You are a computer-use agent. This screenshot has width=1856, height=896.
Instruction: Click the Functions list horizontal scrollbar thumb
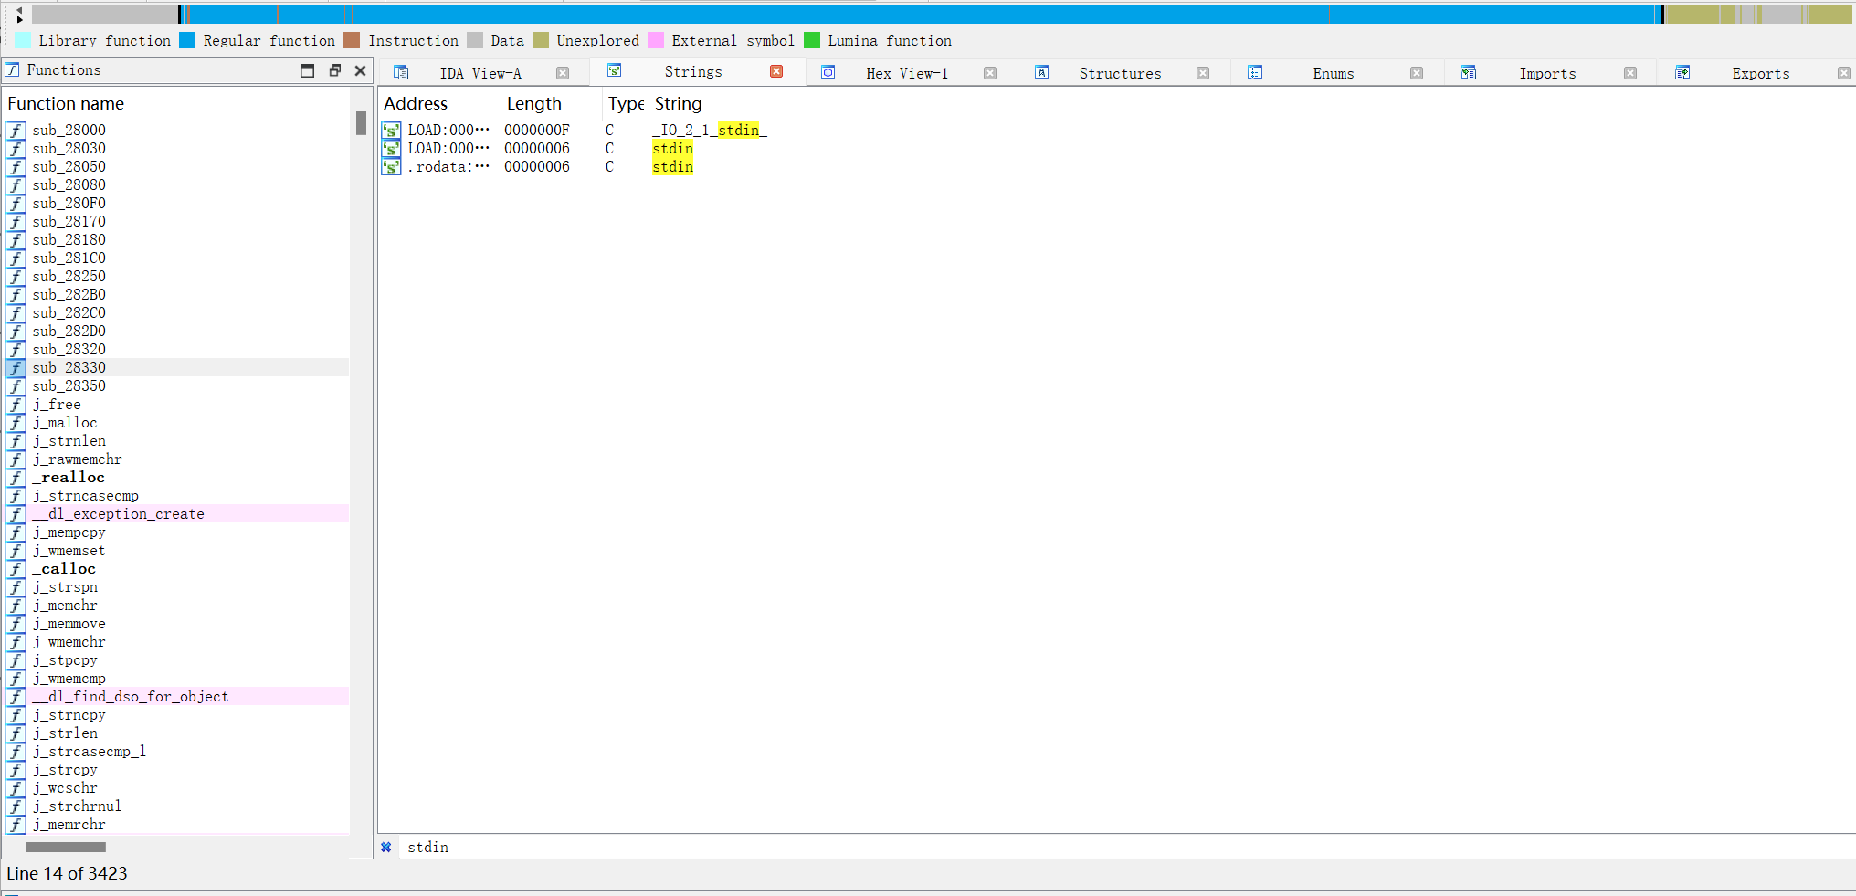pyautogui.click(x=66, y=847)
